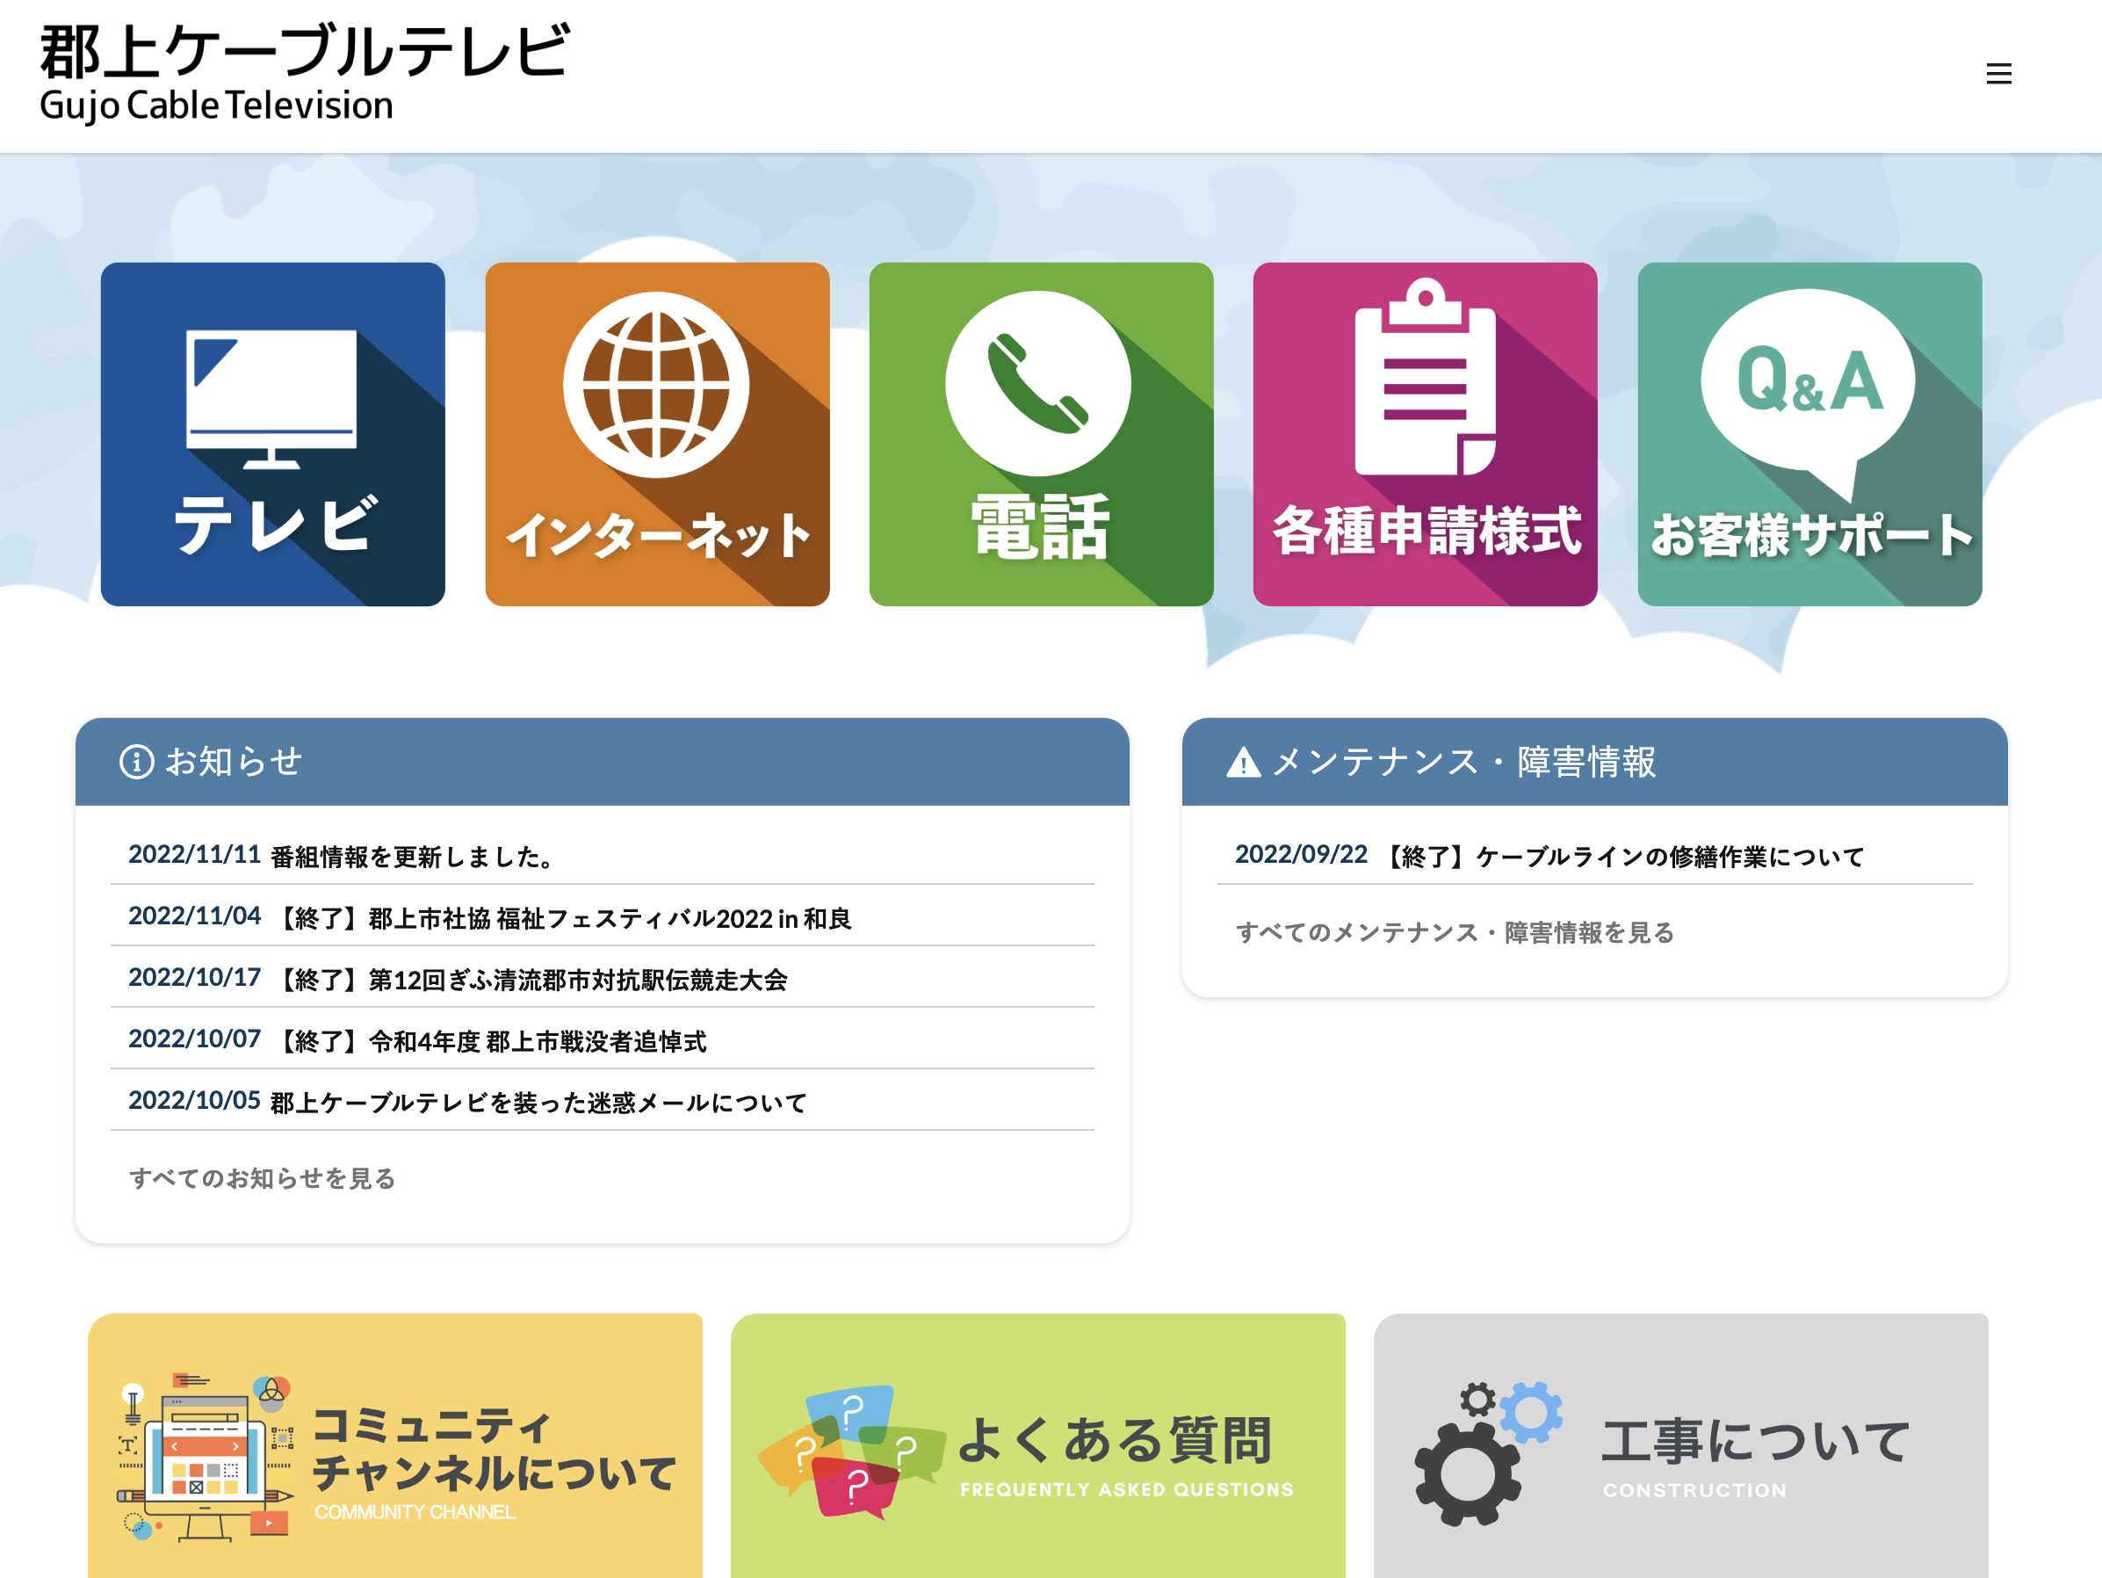2102x1578 pixels.
Task: Open the 令和4年度 郡上市戦没者追悼式 news item
Action: click(x=492, y=1042)
